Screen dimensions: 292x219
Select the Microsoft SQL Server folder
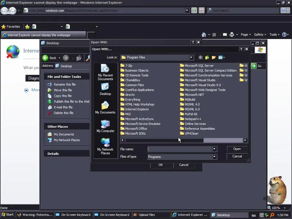197,66
